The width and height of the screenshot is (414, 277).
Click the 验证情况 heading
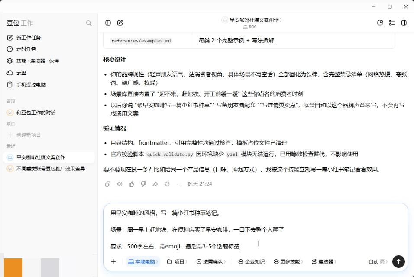(115, 128)
